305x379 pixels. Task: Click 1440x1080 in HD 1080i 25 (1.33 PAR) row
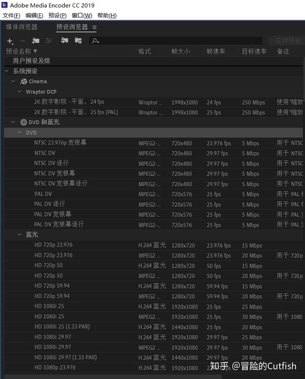coord(185,327)
